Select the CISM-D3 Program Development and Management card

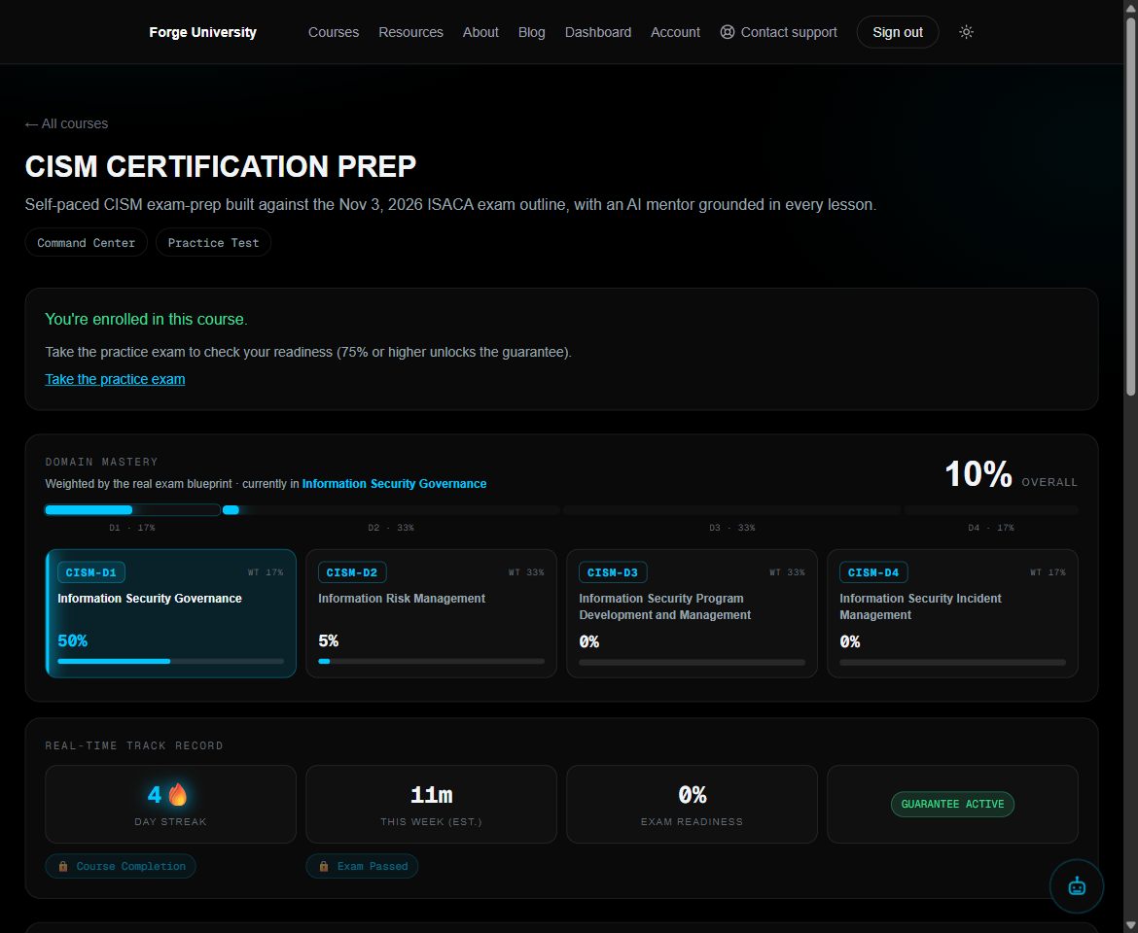pyautogui.click(x=692, y=613)
